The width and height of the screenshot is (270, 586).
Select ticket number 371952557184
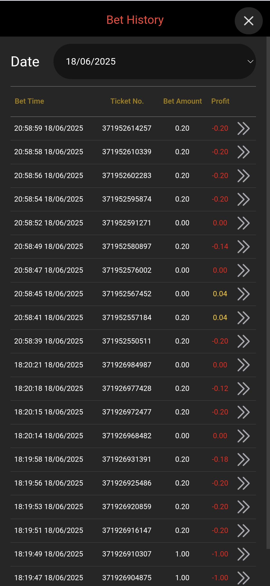point(127,318)
